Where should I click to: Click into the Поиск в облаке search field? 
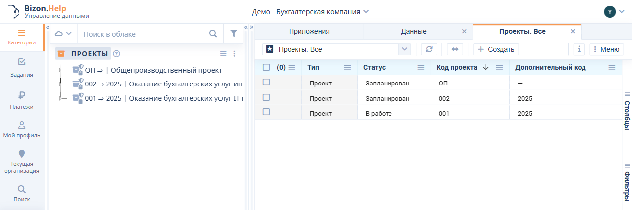tap(144, 34)
